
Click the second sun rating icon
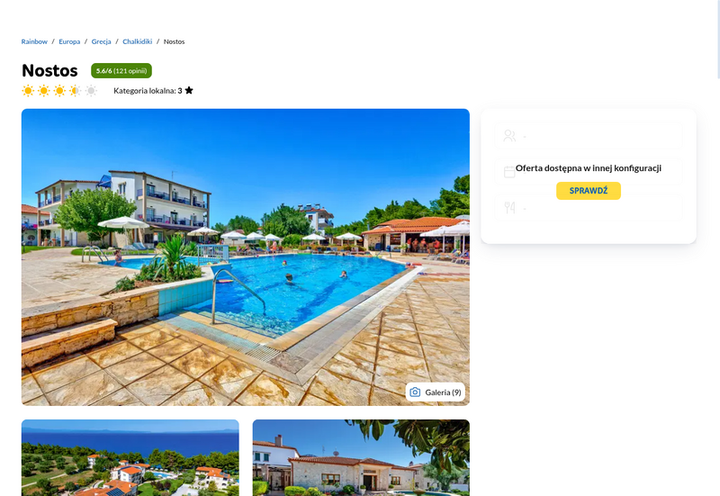[43, 91]
